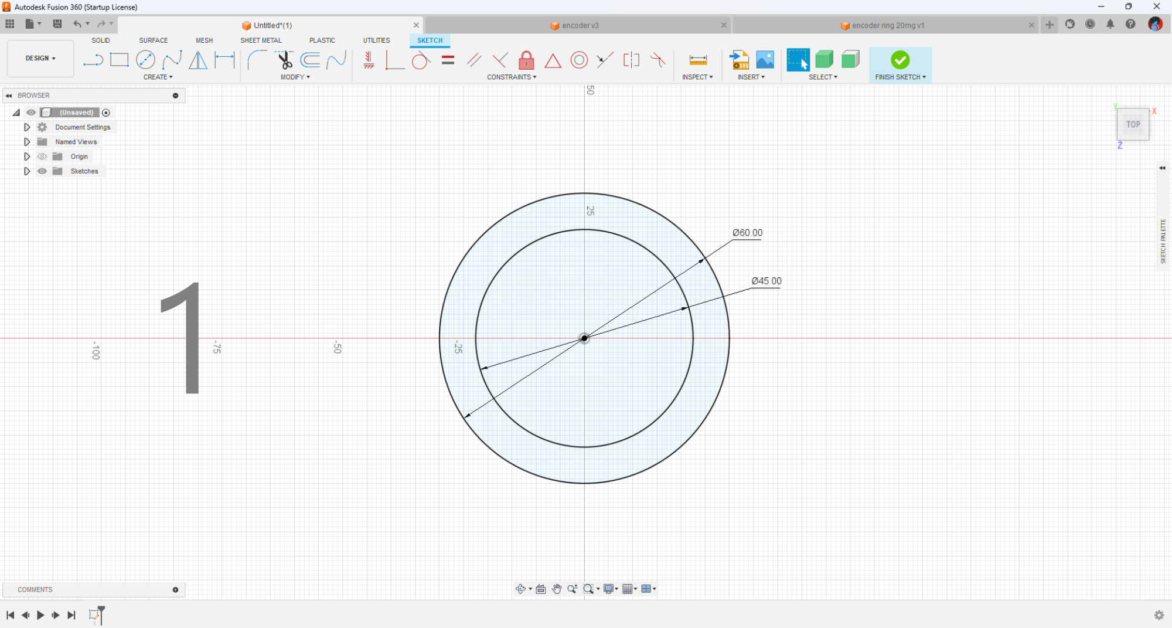The width and height of the screenshot is (1172, 628).
Task: Select the Rectangle sketch tool
Action: tap(120, 59)
